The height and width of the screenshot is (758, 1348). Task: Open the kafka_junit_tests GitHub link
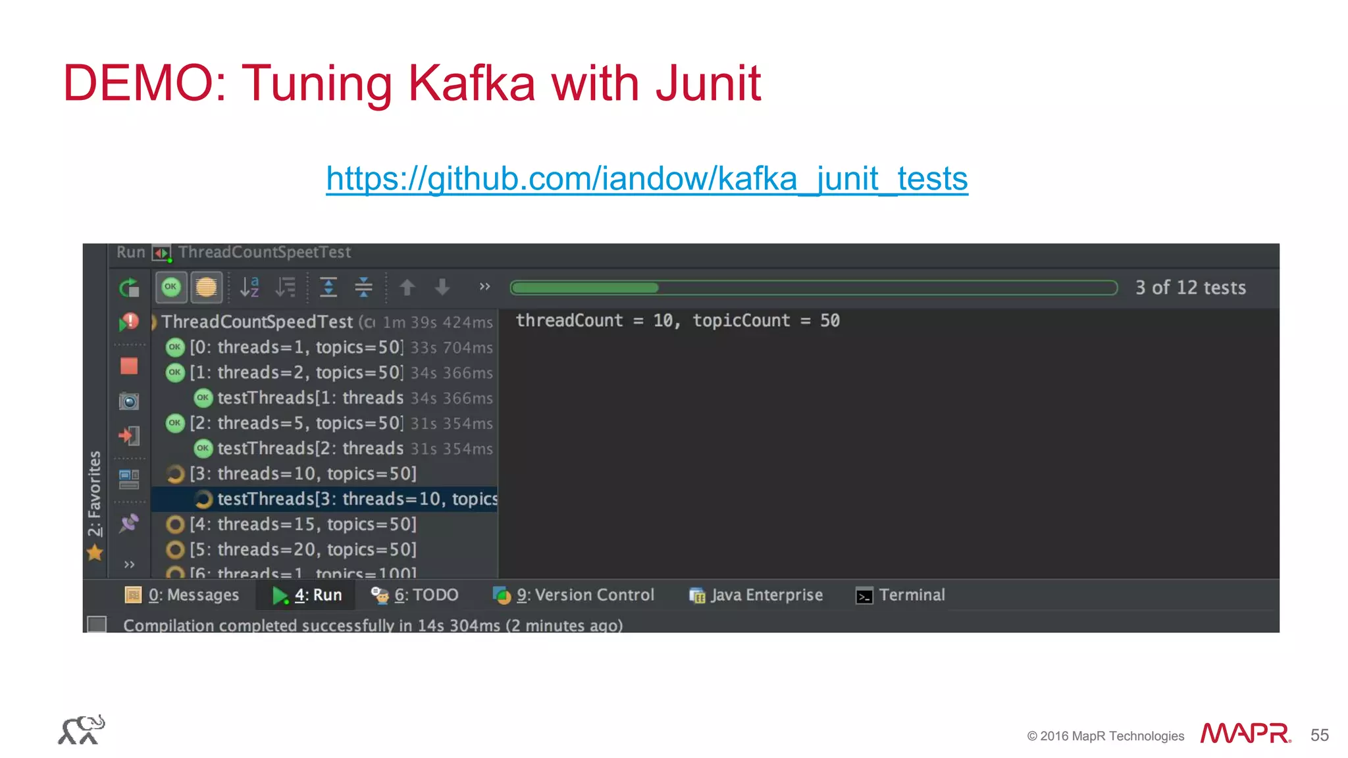[646, 178]
